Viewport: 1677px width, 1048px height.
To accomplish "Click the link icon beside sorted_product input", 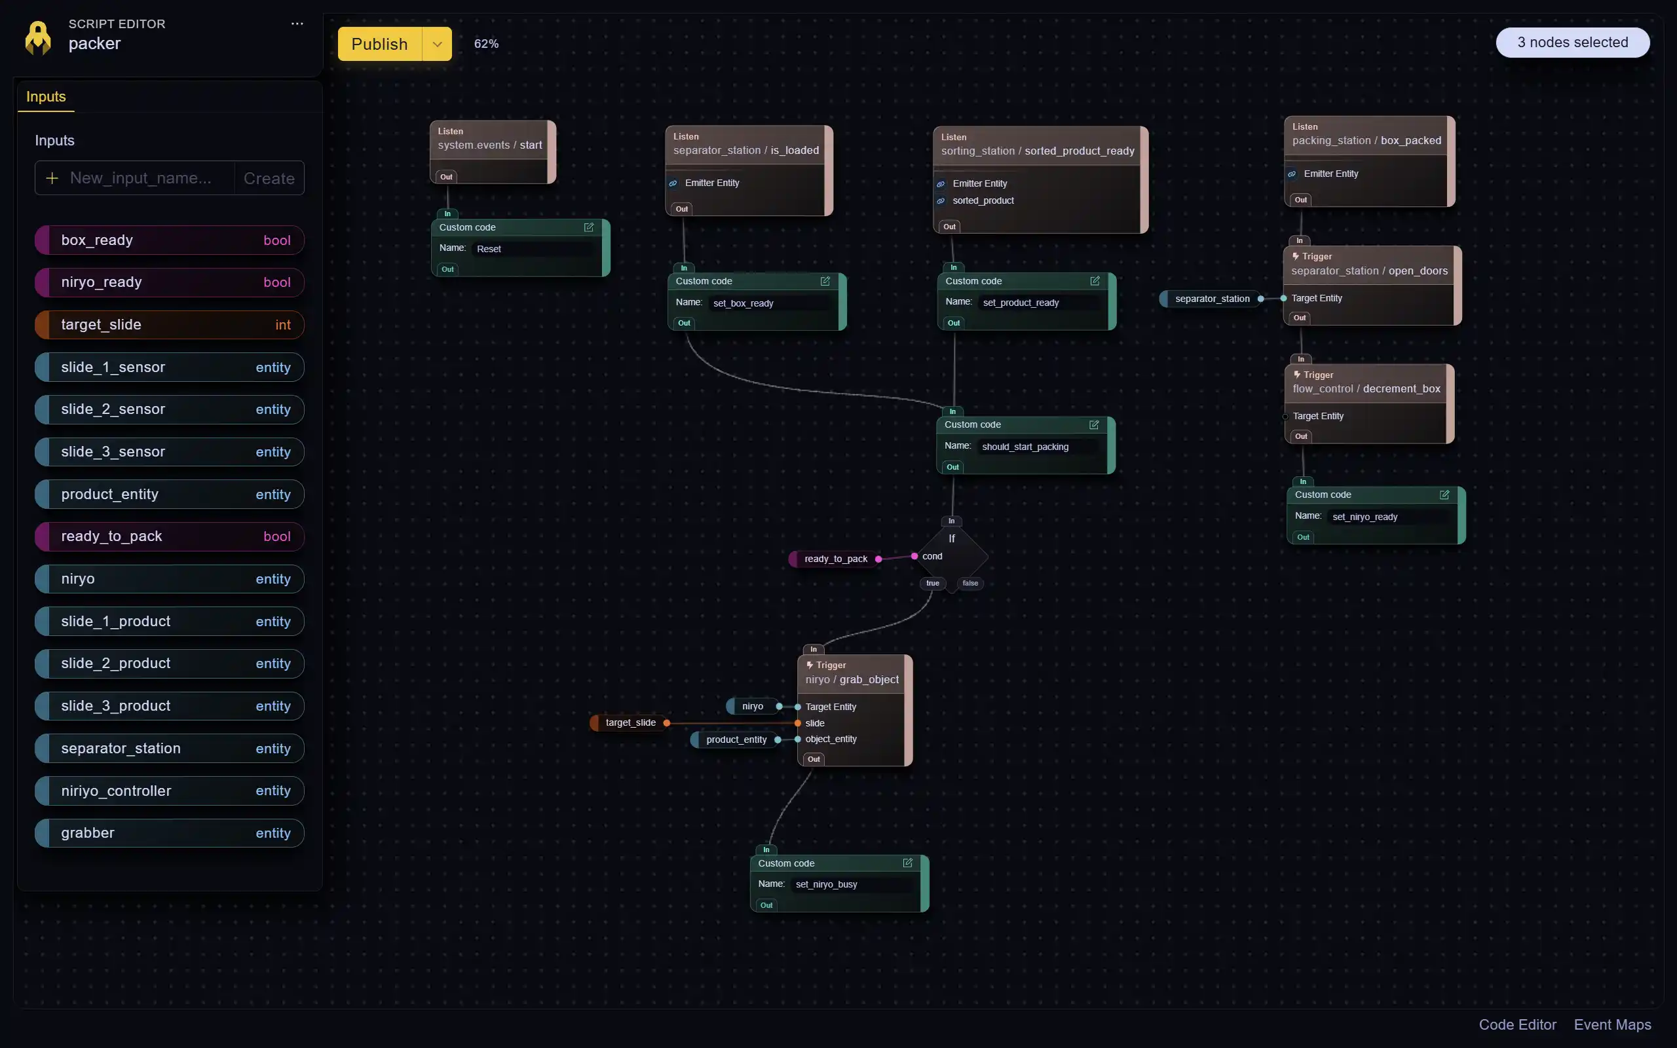I will 941,201.
